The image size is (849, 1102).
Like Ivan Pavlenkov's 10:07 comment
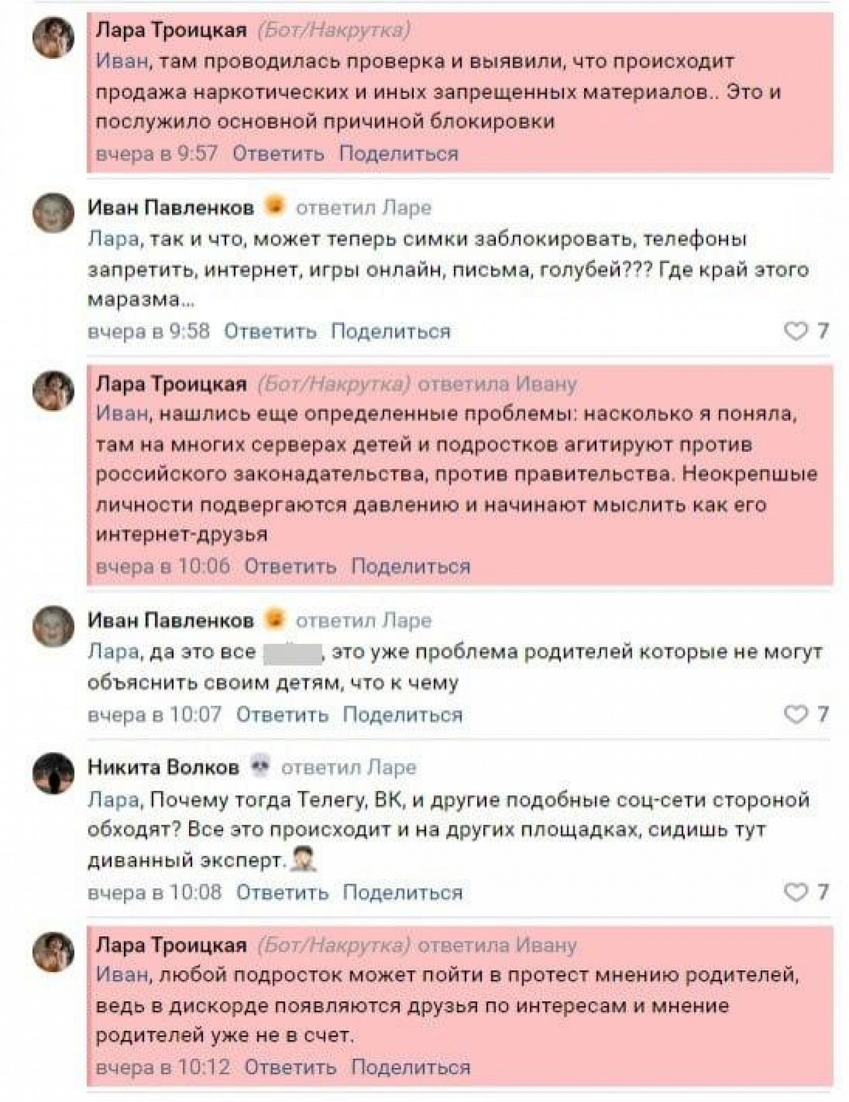click(x=795, y=714)
